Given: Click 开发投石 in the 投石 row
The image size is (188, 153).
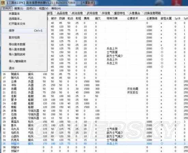Looking at the screenshot, I should point(133,93).
